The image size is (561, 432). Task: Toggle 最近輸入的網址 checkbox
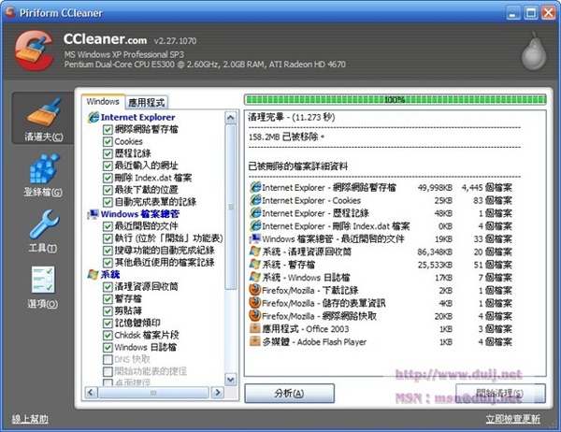coord(108,166)
